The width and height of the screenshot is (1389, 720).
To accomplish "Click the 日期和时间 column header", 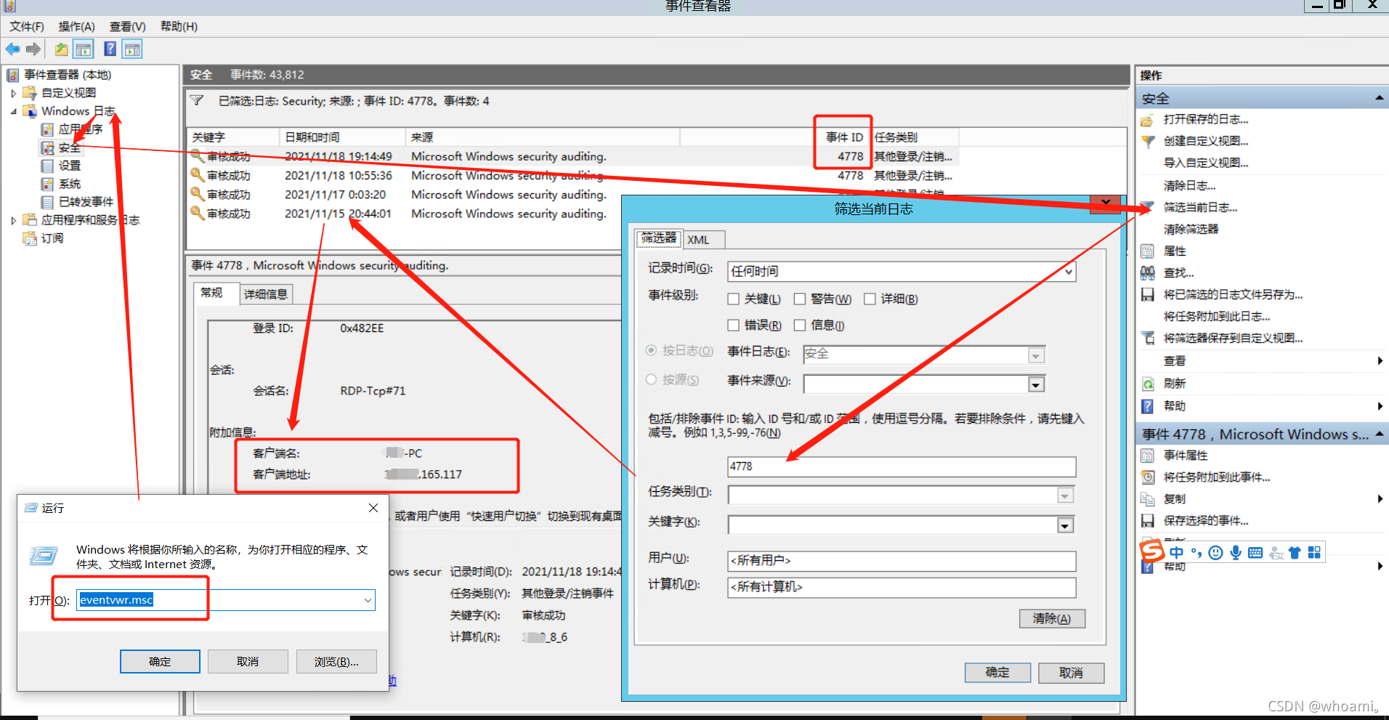I will (342, 137).
